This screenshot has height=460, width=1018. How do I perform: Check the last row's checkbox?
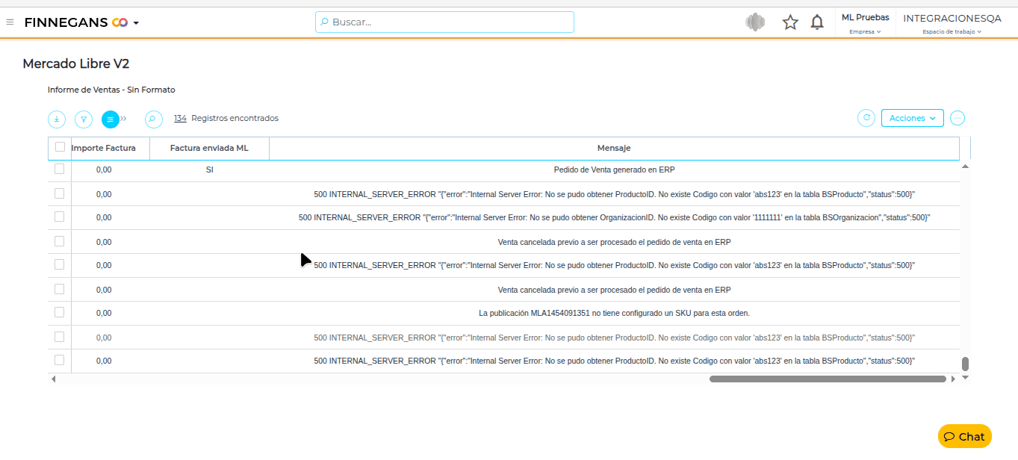click(x=60, y=360)
